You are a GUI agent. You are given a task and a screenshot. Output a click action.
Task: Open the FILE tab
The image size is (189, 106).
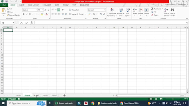click(4, 5)
